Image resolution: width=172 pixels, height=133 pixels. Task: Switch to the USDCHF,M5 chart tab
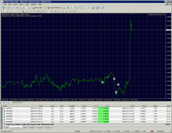pos(17,103)
